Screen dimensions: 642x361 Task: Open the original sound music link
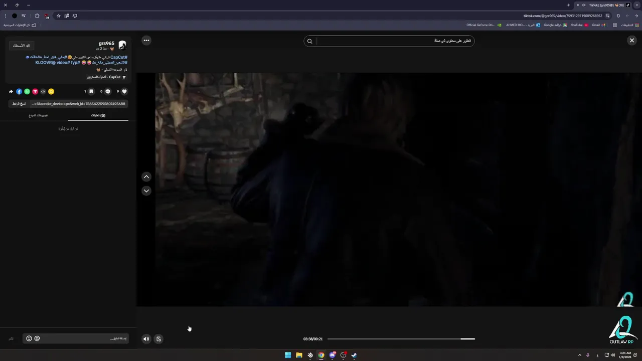pyautogui.click(x=111, y=70)
